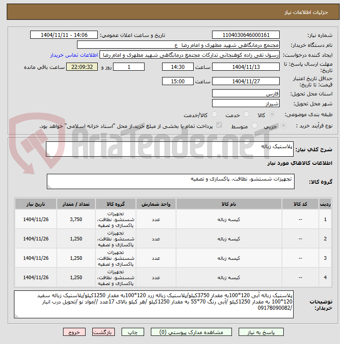Viewport: 340px width, 344px height.
Task: Click the goods group cell in row 2
Action: (116, 239)
